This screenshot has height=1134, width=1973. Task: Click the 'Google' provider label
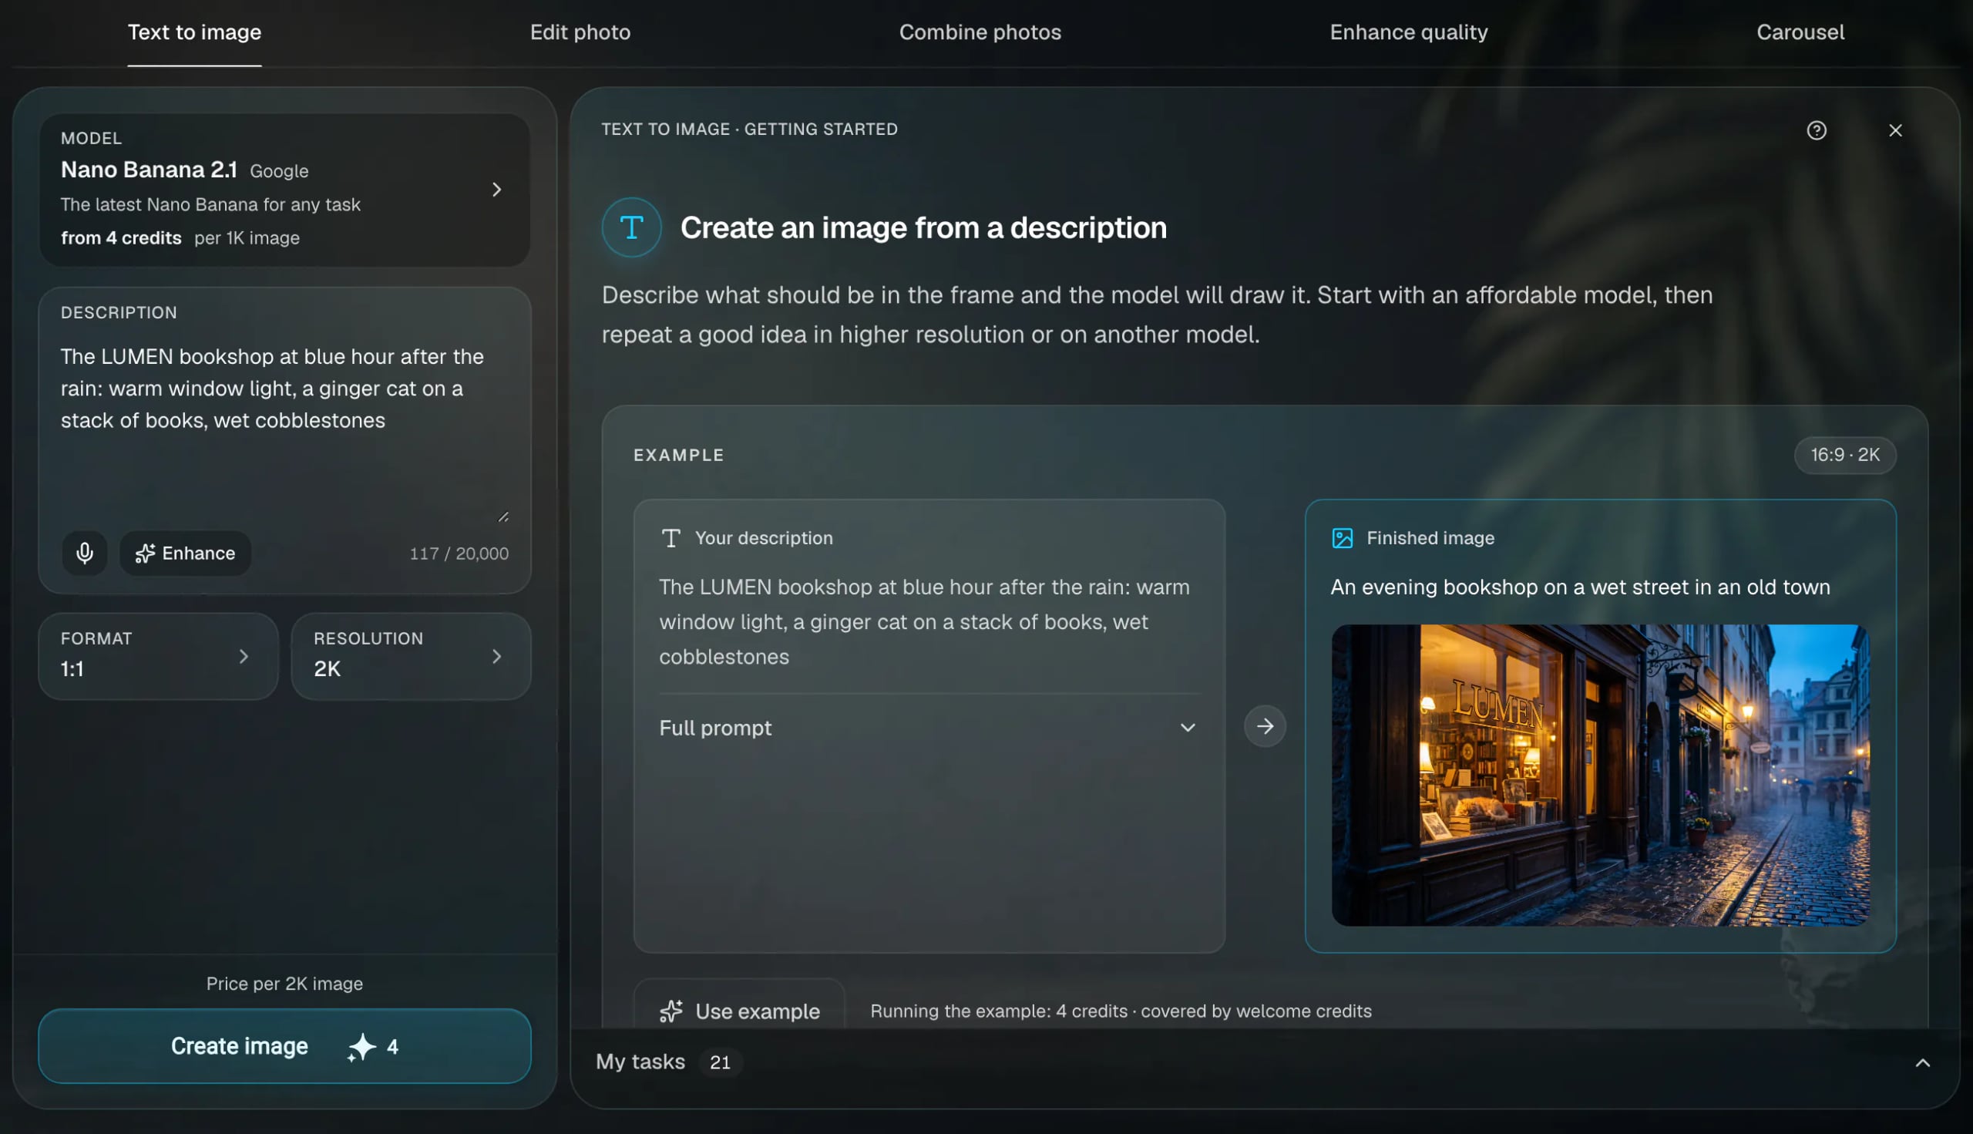pyautogui.click(x=279, y=171)
